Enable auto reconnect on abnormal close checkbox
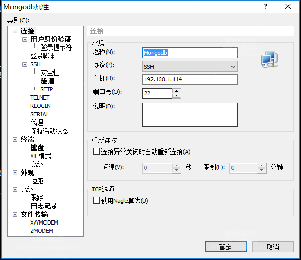Image resolution: width=301 pixels, height=260 pixels. click(x=96, y=152)
